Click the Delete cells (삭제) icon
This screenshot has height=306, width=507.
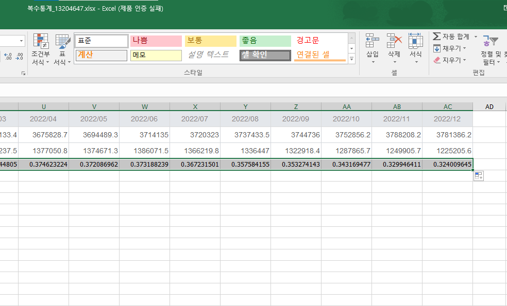pyautogui.click(x=394, y=41)
